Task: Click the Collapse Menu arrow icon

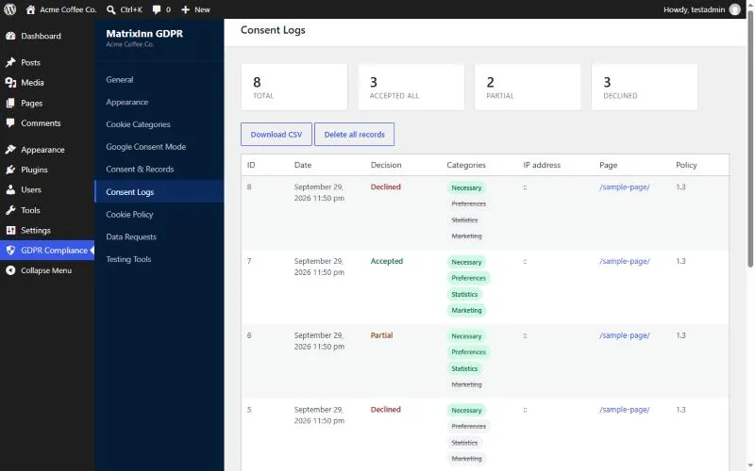Action: 10,270
